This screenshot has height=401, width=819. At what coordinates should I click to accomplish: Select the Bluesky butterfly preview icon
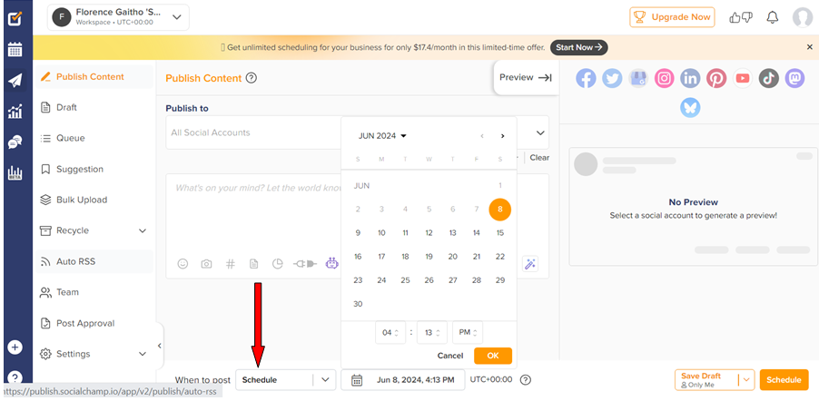690,108
